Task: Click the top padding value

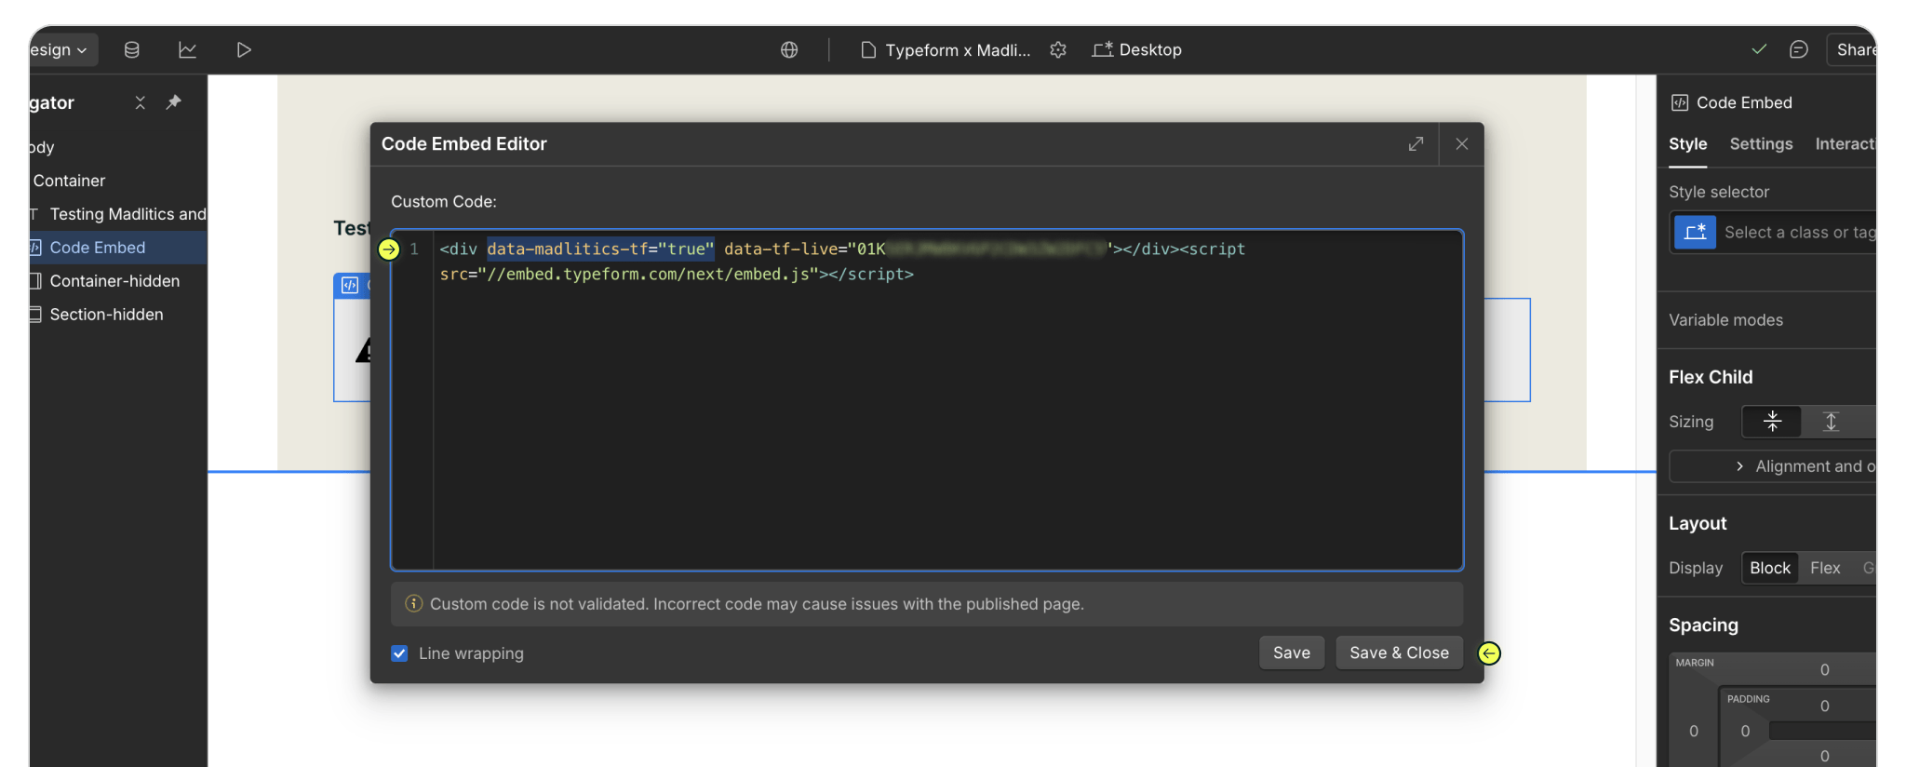Action: click(x=1824, y=706)
